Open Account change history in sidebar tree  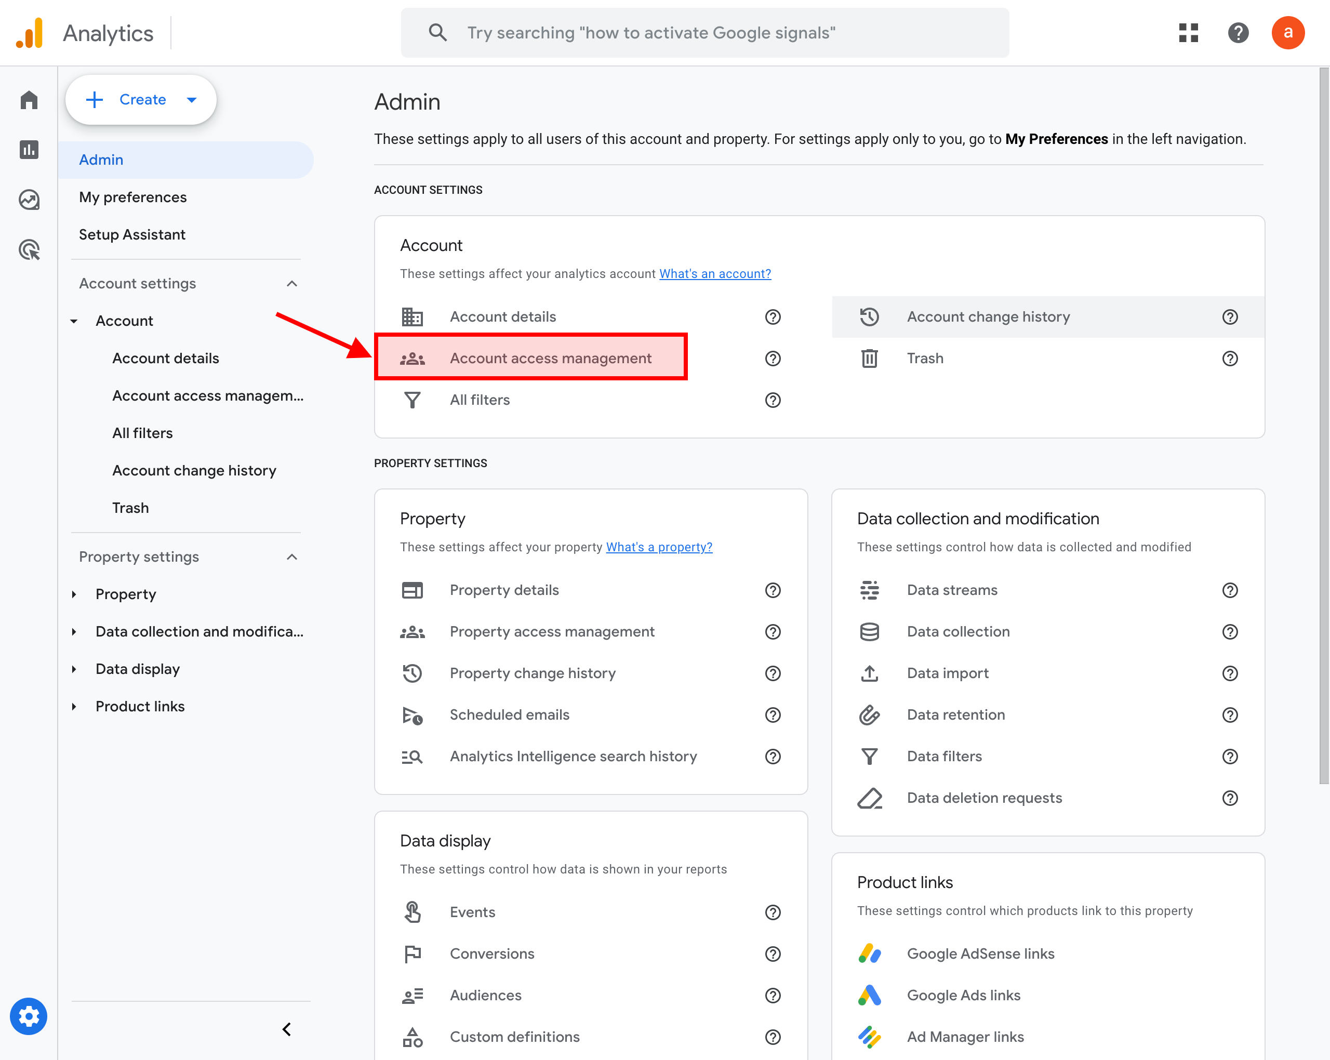pos(194,471)
